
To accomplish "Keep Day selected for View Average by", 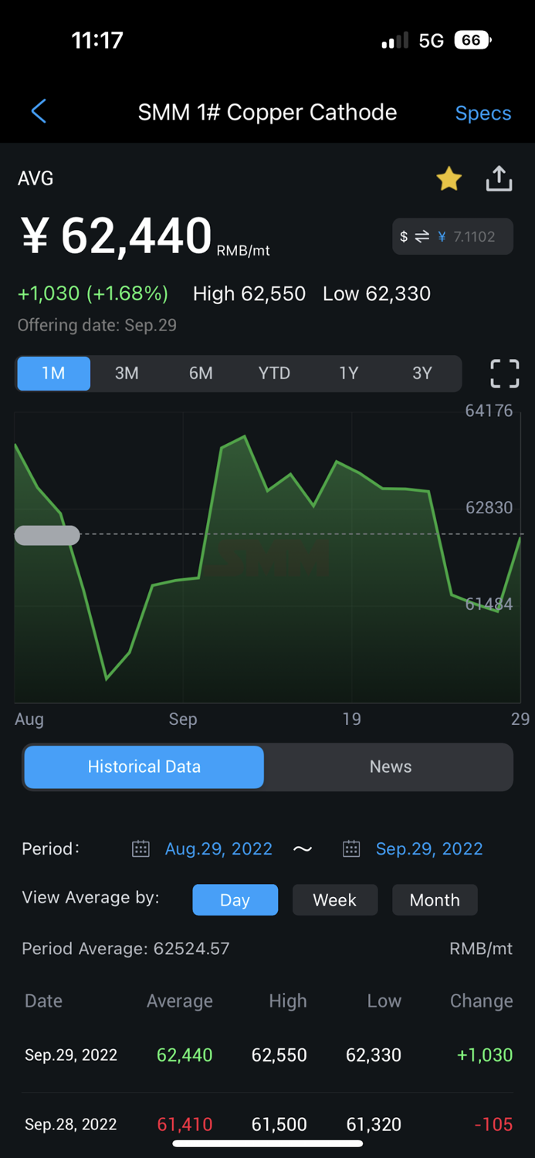I will coord(235,899).
